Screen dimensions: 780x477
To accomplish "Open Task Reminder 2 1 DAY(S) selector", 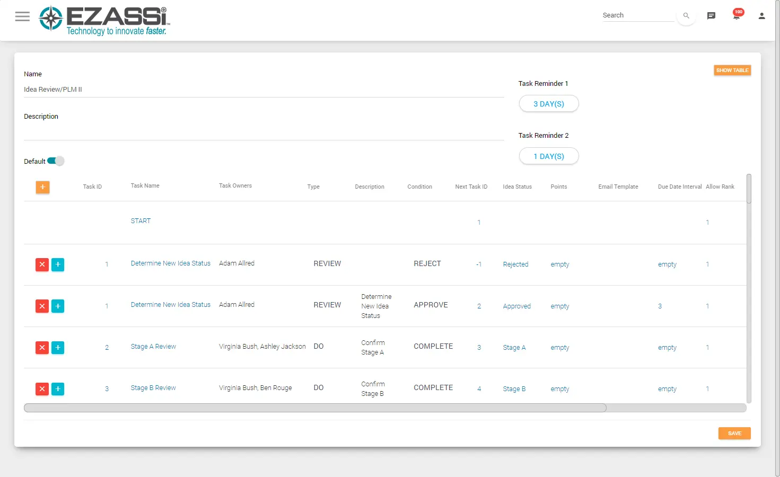I will 549,156.
